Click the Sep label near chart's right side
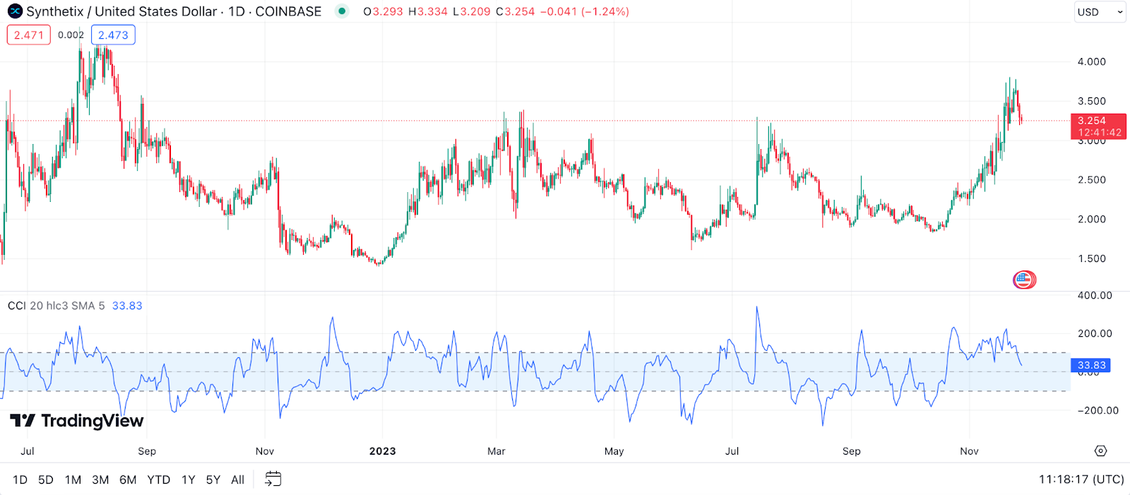 (851, 451)
